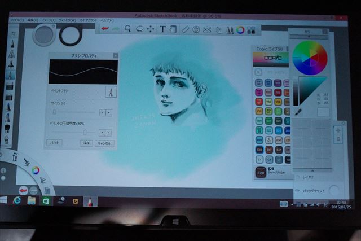Select the Zoom magnifier tool
The image size is (361, 241).
128,29
